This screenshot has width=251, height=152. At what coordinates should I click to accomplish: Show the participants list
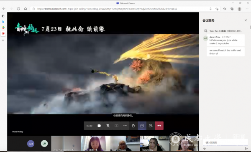coord(151,126)
